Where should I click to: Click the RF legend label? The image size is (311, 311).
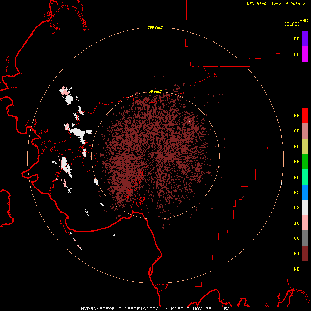[x=296, y=39]
